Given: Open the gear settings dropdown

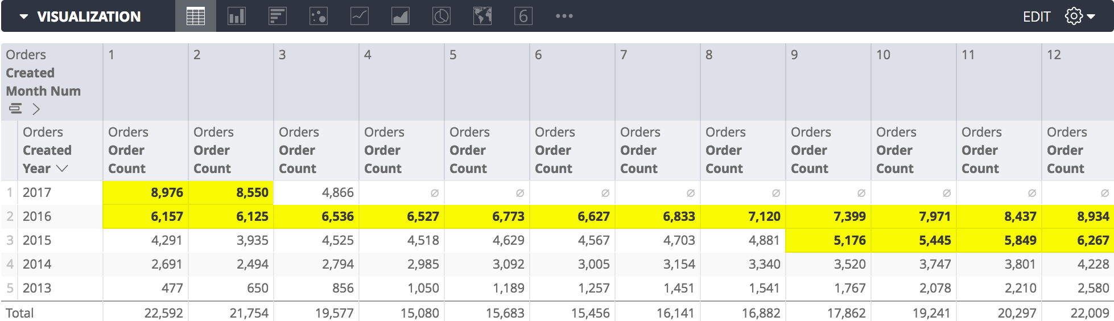Looking at the screenshot, I should click(1079, 16).
